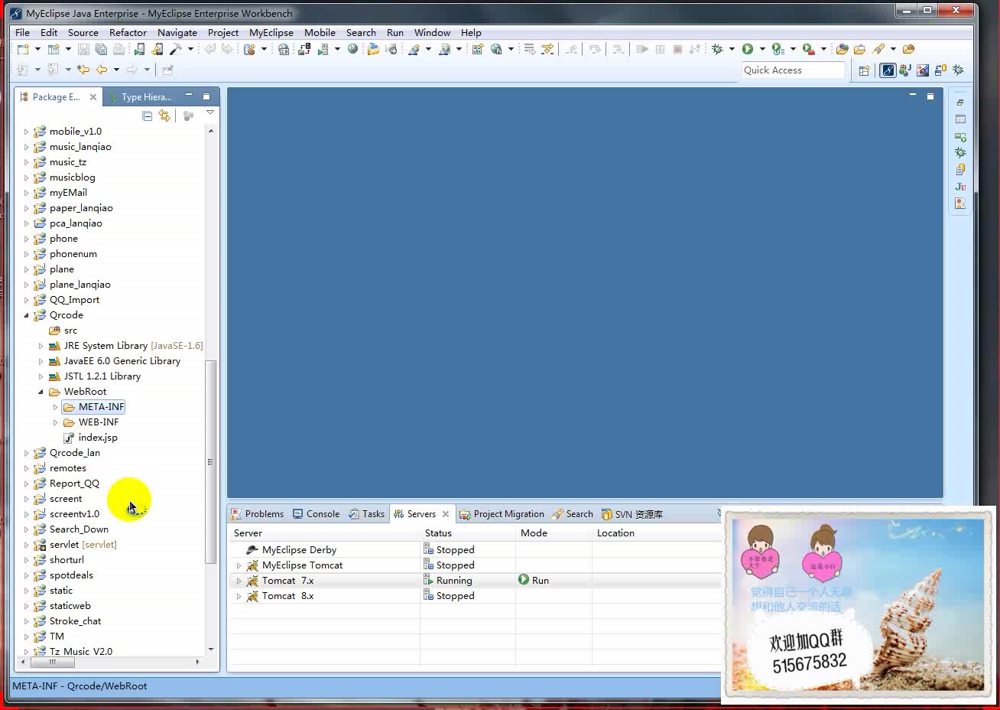Click the Open Perspective icon
1000x710 pixels.
tap(864, 70)
